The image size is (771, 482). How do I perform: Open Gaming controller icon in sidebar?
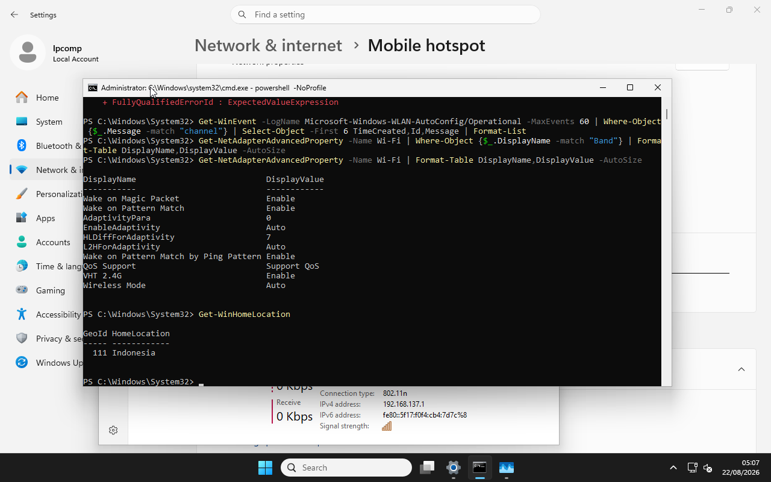click(x=22, y=290)
